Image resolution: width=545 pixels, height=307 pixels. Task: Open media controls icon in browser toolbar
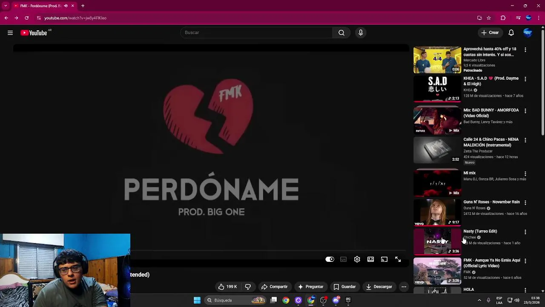tap(518, 18)
